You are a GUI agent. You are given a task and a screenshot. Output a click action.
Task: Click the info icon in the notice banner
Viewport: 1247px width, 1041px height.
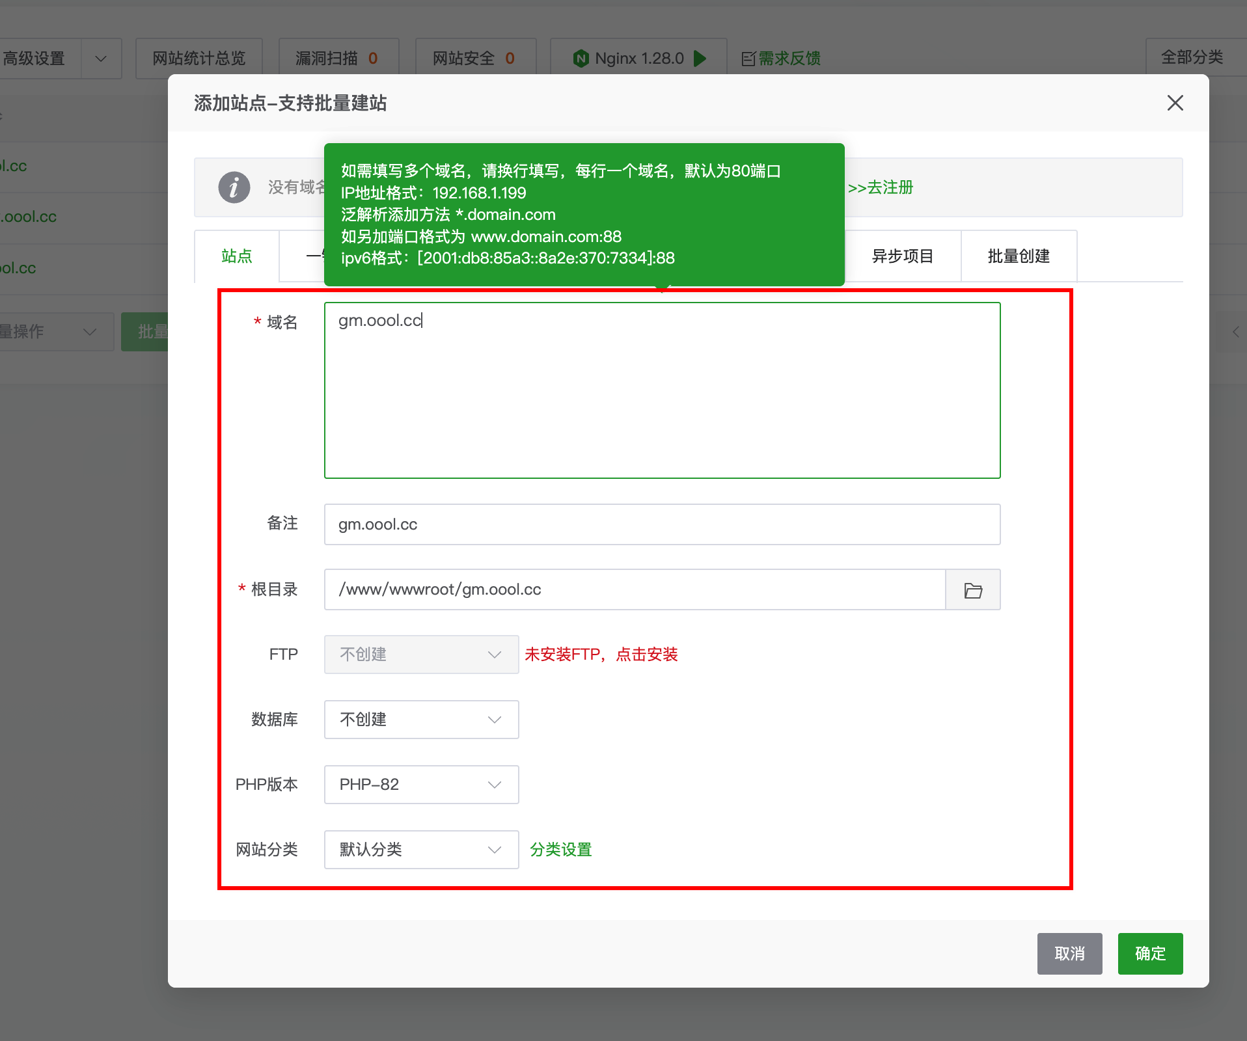(234, 187)
